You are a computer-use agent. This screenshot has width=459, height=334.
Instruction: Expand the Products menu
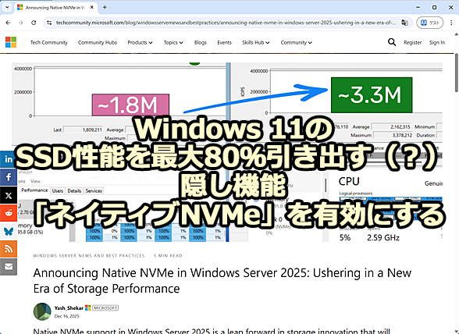tap(140, 42)
